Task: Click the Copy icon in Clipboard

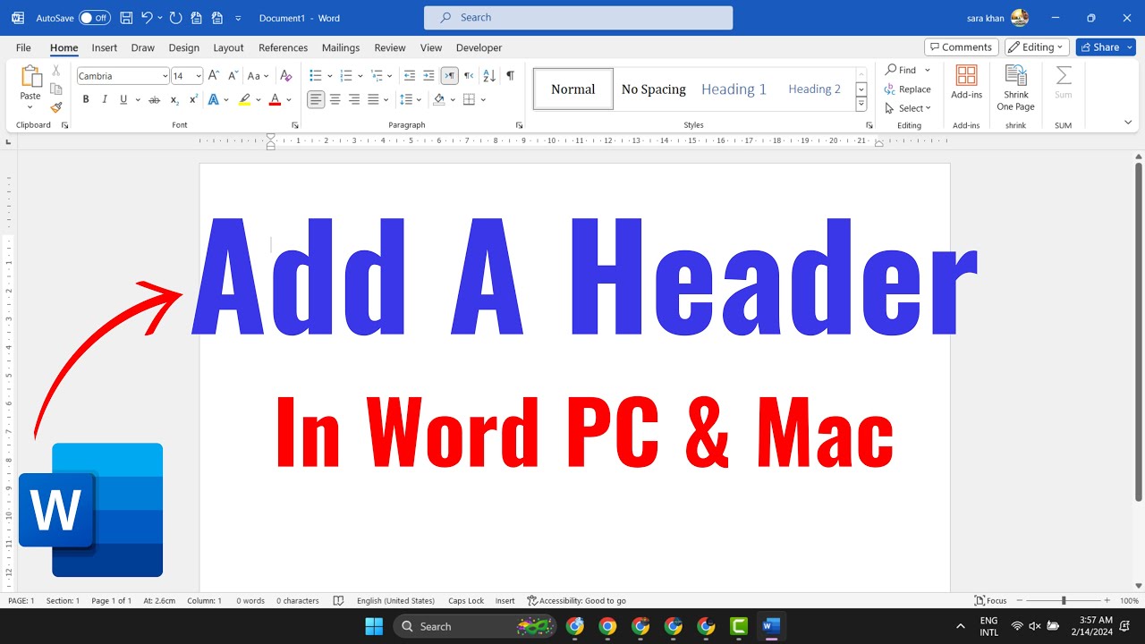Action: [55, 89]
